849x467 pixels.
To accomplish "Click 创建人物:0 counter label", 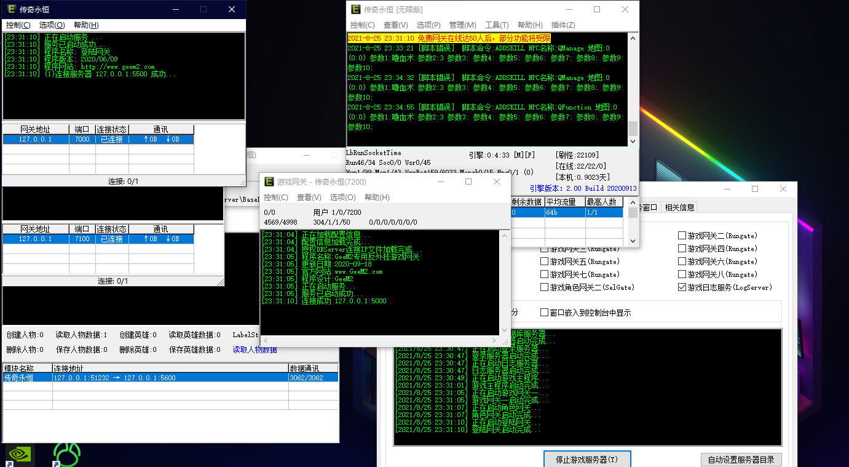I will tap(25, 335).
